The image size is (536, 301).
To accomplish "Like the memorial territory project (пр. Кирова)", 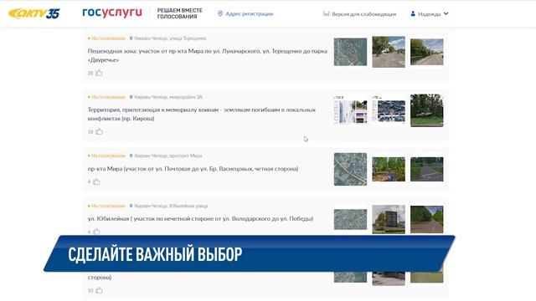I will click(99, 131).
